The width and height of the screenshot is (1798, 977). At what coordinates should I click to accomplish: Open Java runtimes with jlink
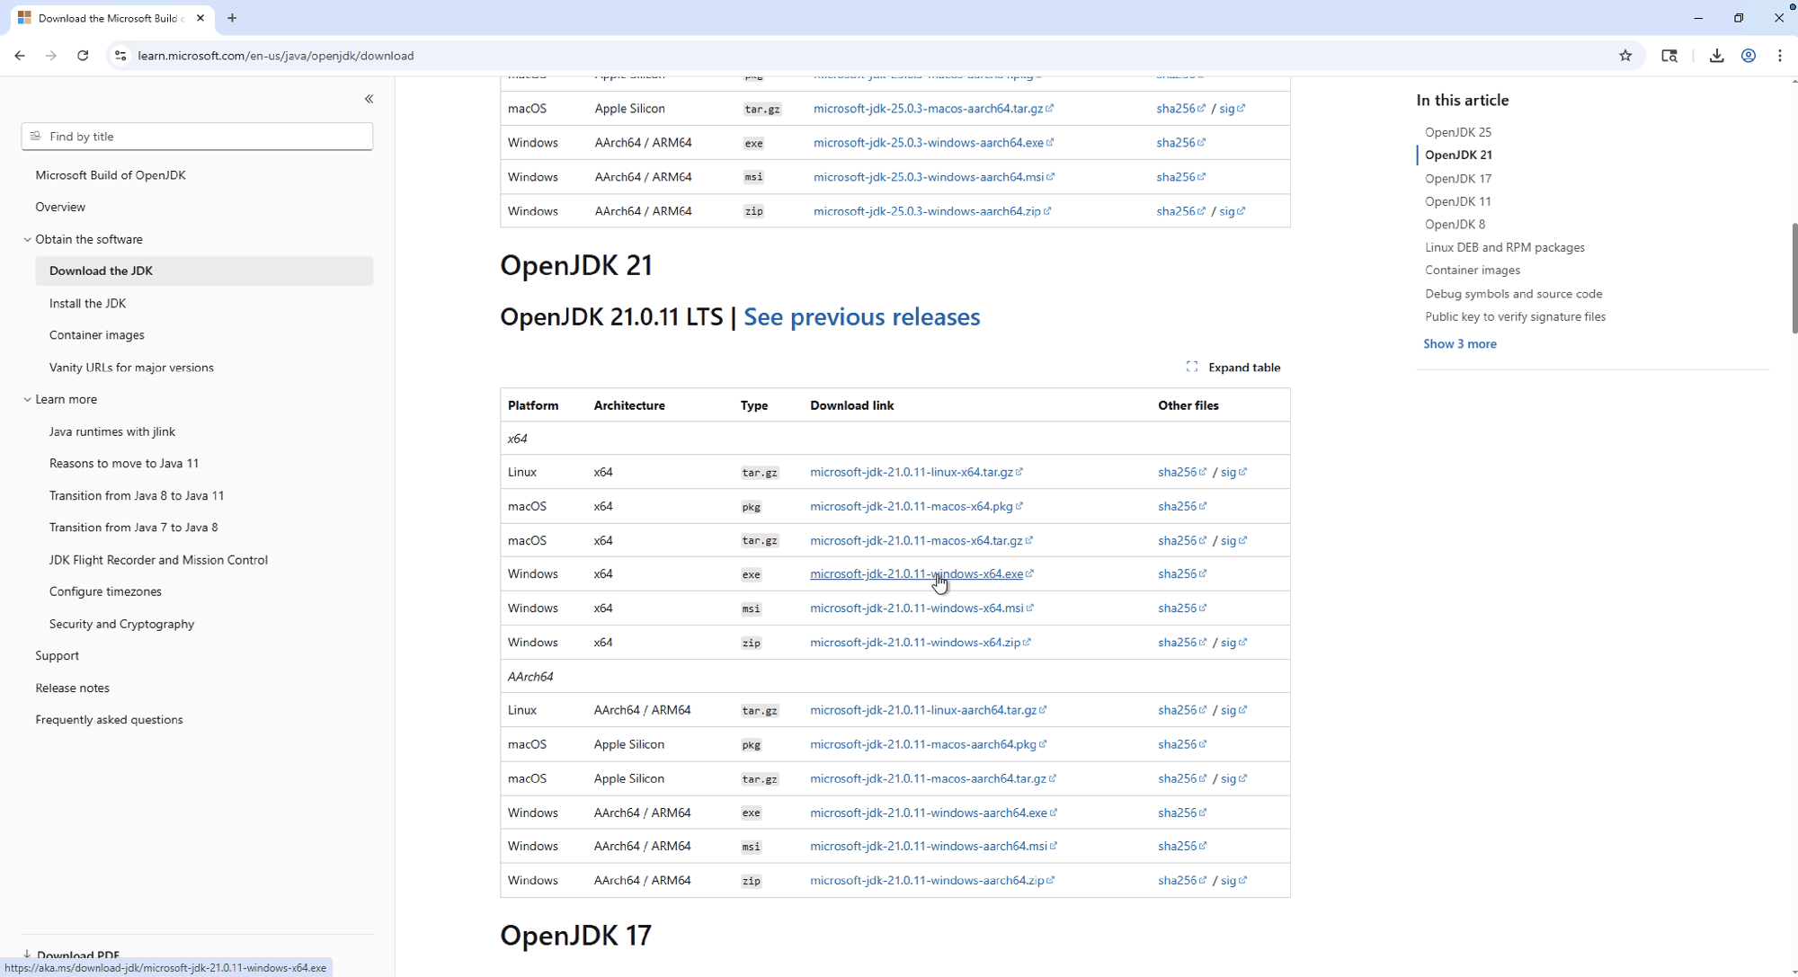coord(112,431)
